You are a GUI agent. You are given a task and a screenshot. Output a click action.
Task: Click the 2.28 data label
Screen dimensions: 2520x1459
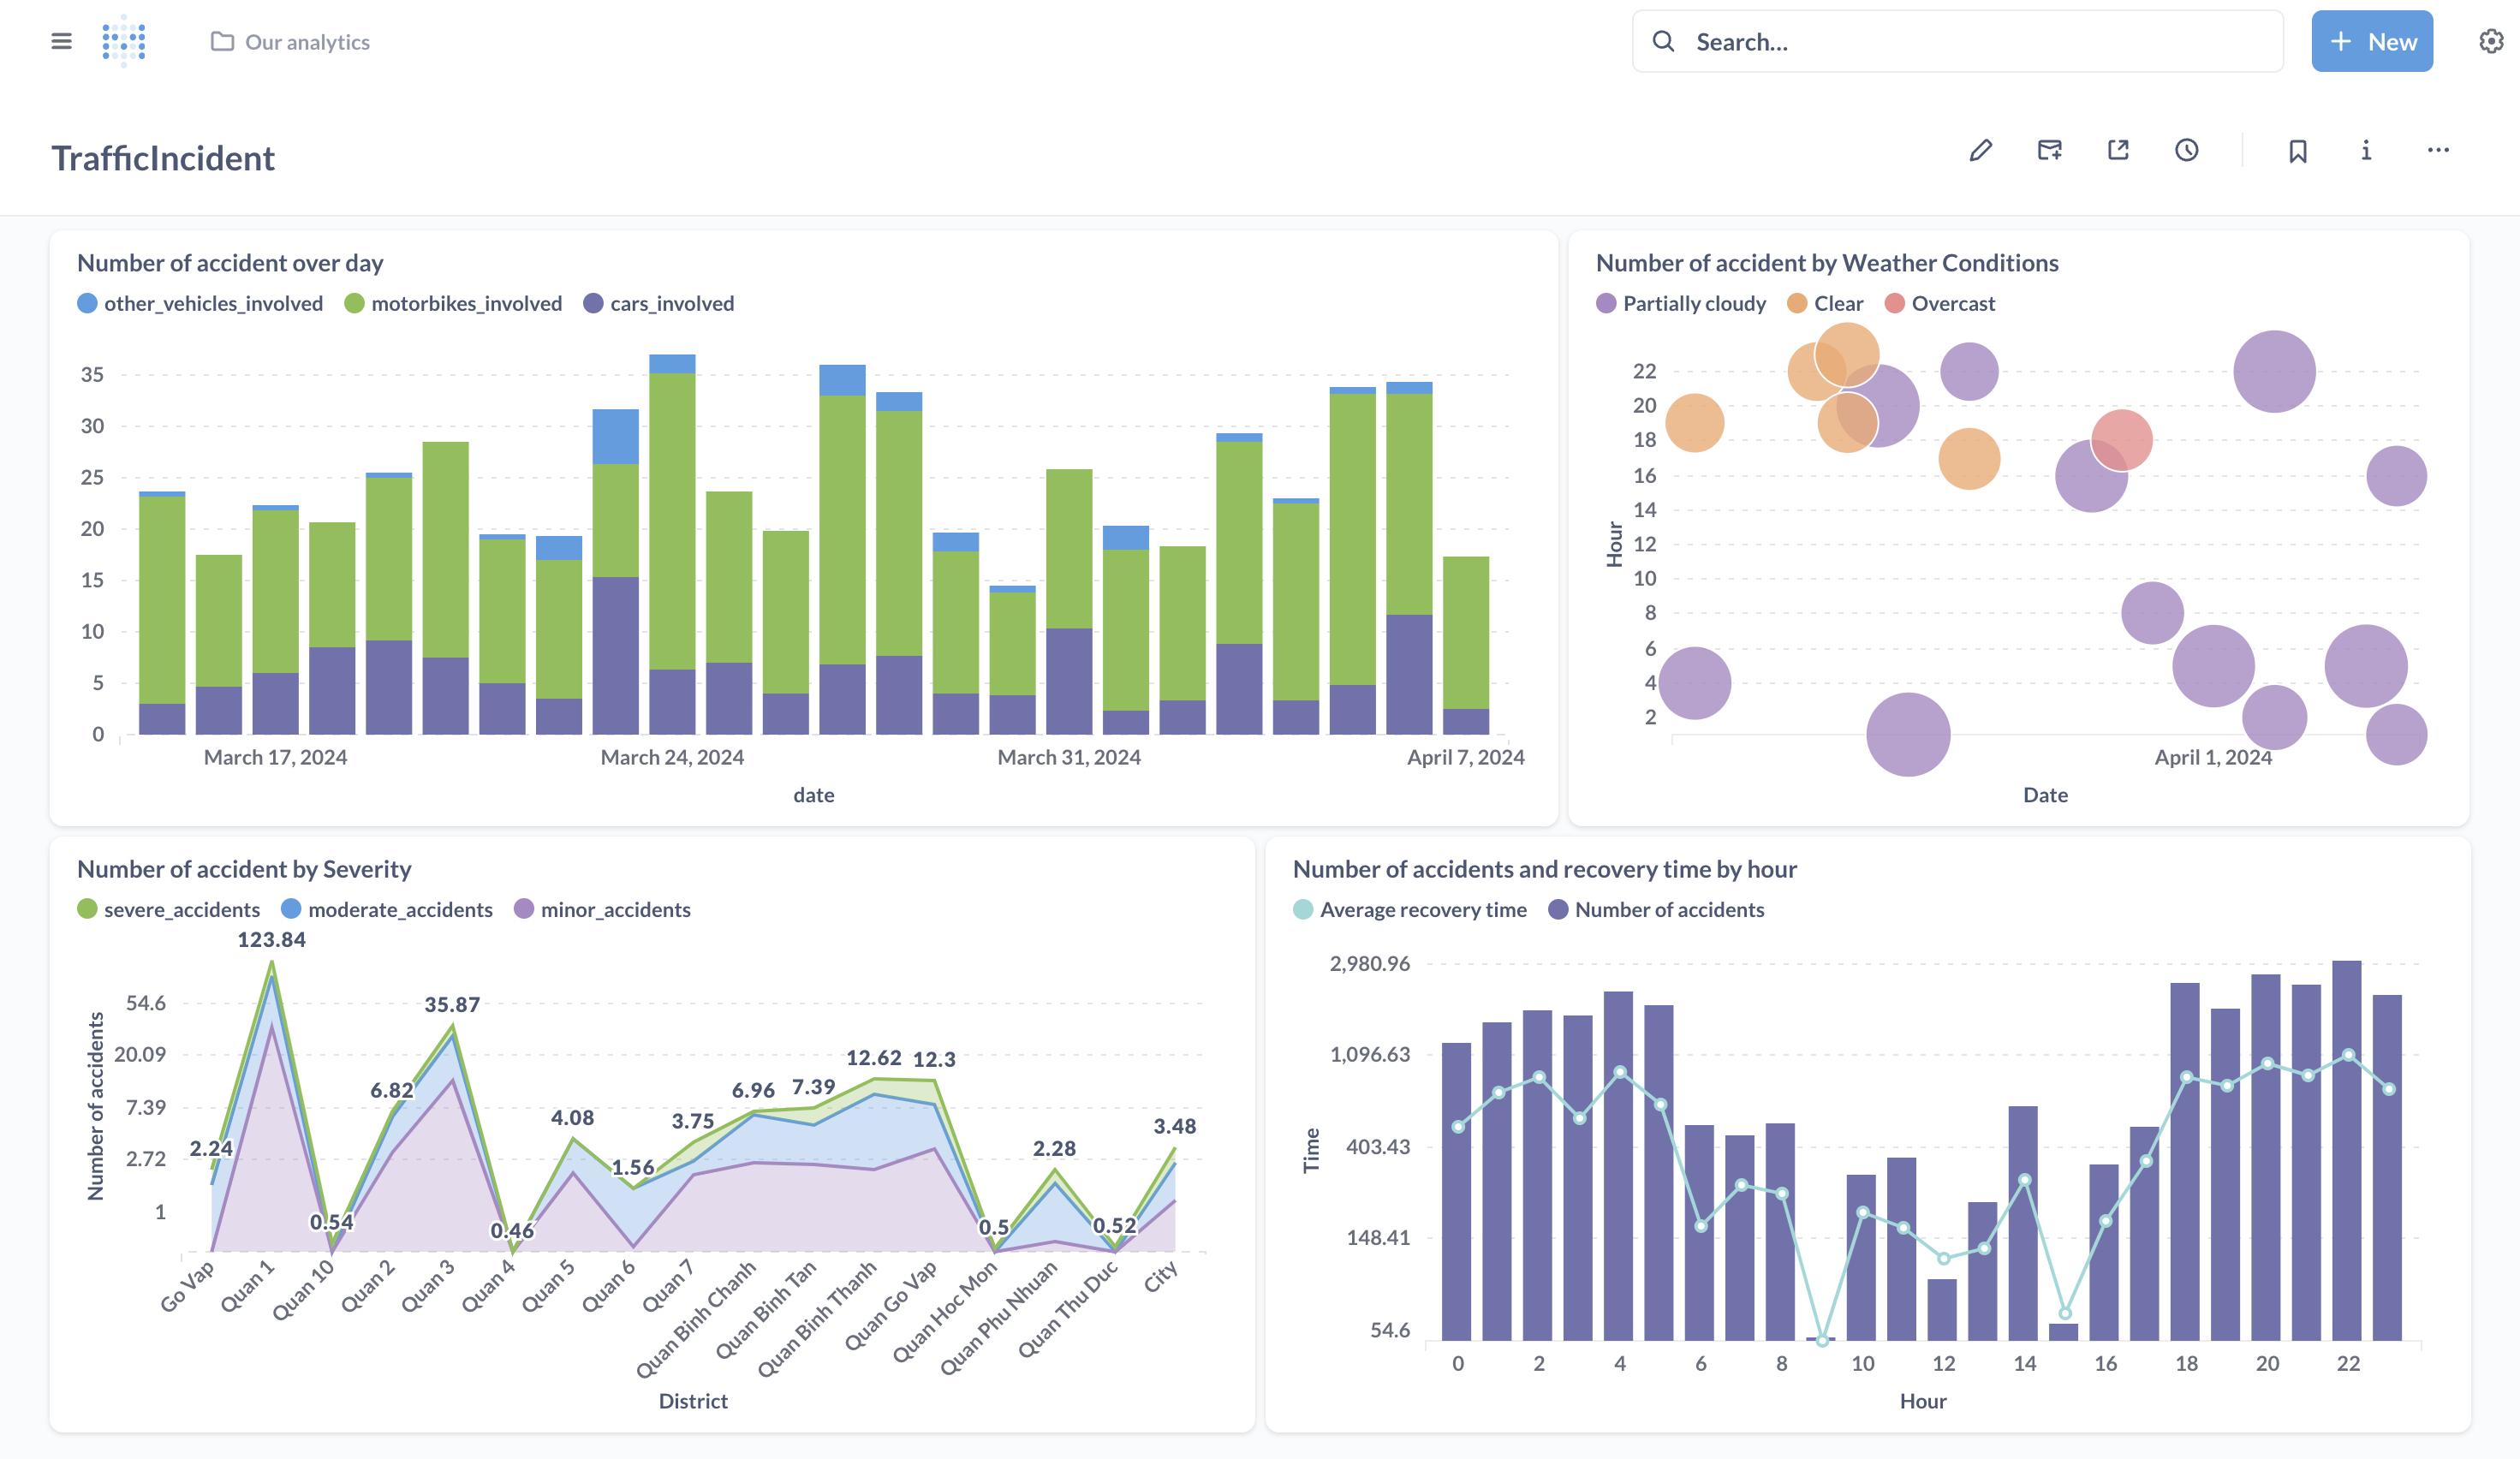click(x=1054, y=1148)
